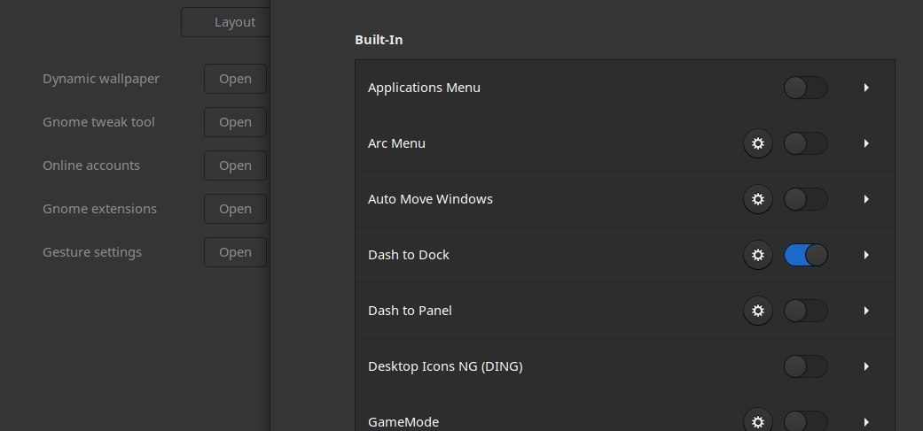Click the Auto Move Windows label
Image resolution: width=923 pixels, height=431 pixels.
coord(430,199)
